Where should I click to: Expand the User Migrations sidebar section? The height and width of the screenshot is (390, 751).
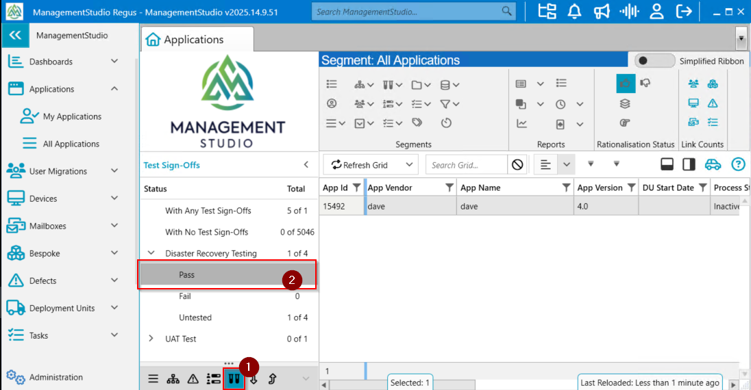[x=114, y=171]
